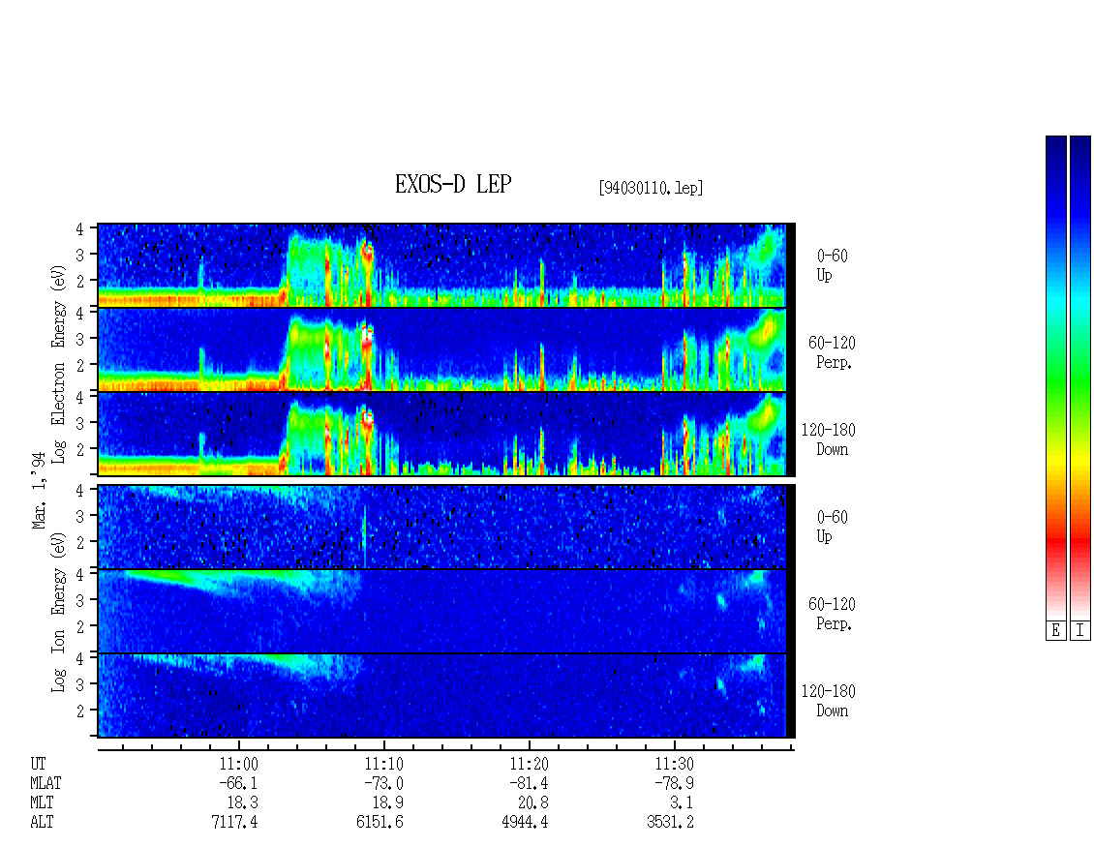Click the Log Ion Energy (eV) axis label
The height and width of the screenshot is (847, 1094).
58,612
